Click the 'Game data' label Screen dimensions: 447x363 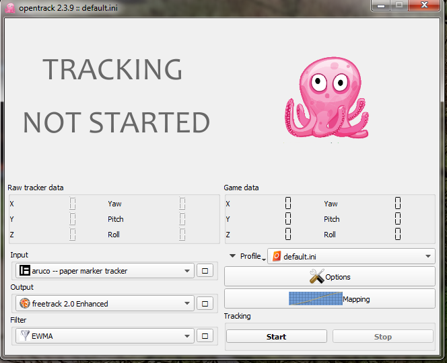[x=241, y=188]
